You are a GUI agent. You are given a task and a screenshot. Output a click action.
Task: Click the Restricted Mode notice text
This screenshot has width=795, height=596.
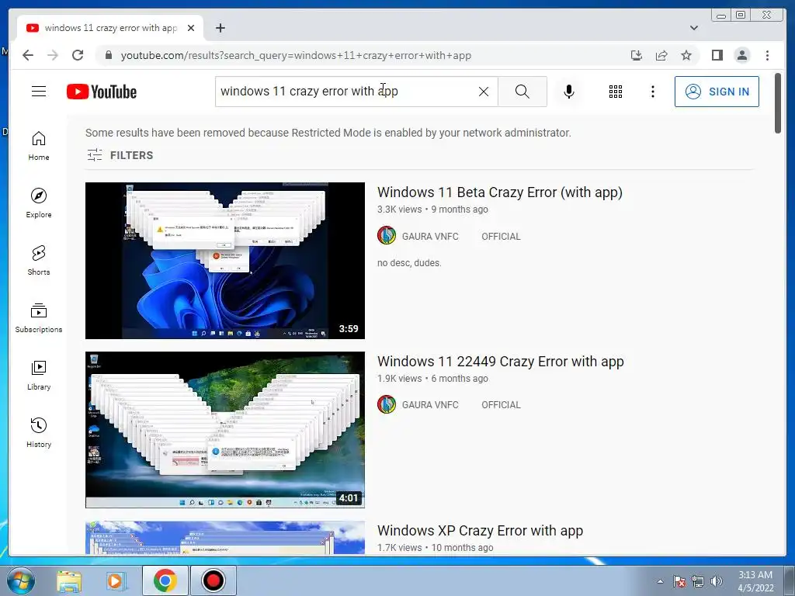click(x=328, y=133)
